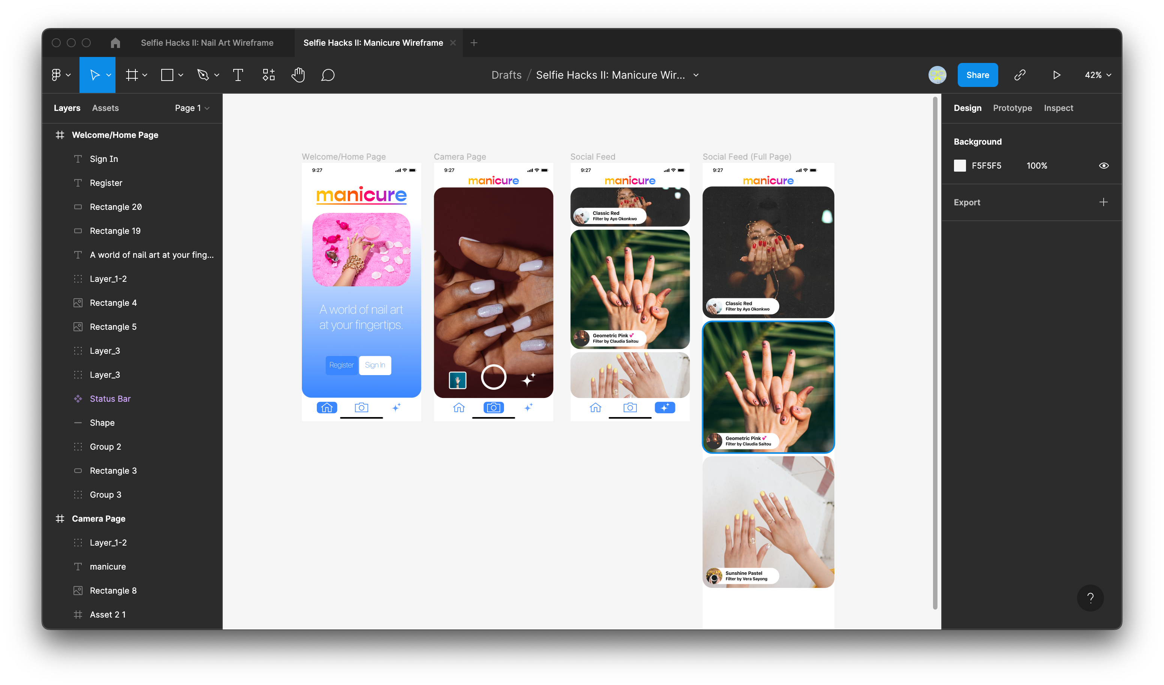
Task: Toggle background visibility eye icon
Action: [x=1104, y=166]
